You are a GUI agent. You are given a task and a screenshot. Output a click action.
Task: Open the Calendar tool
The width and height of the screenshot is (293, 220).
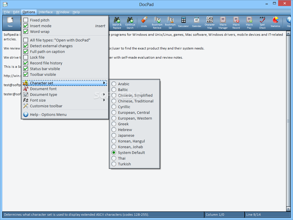197,22
